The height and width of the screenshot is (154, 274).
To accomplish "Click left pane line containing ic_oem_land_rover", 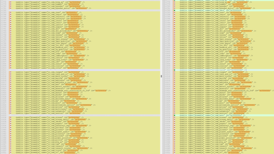I will point(52,60).
